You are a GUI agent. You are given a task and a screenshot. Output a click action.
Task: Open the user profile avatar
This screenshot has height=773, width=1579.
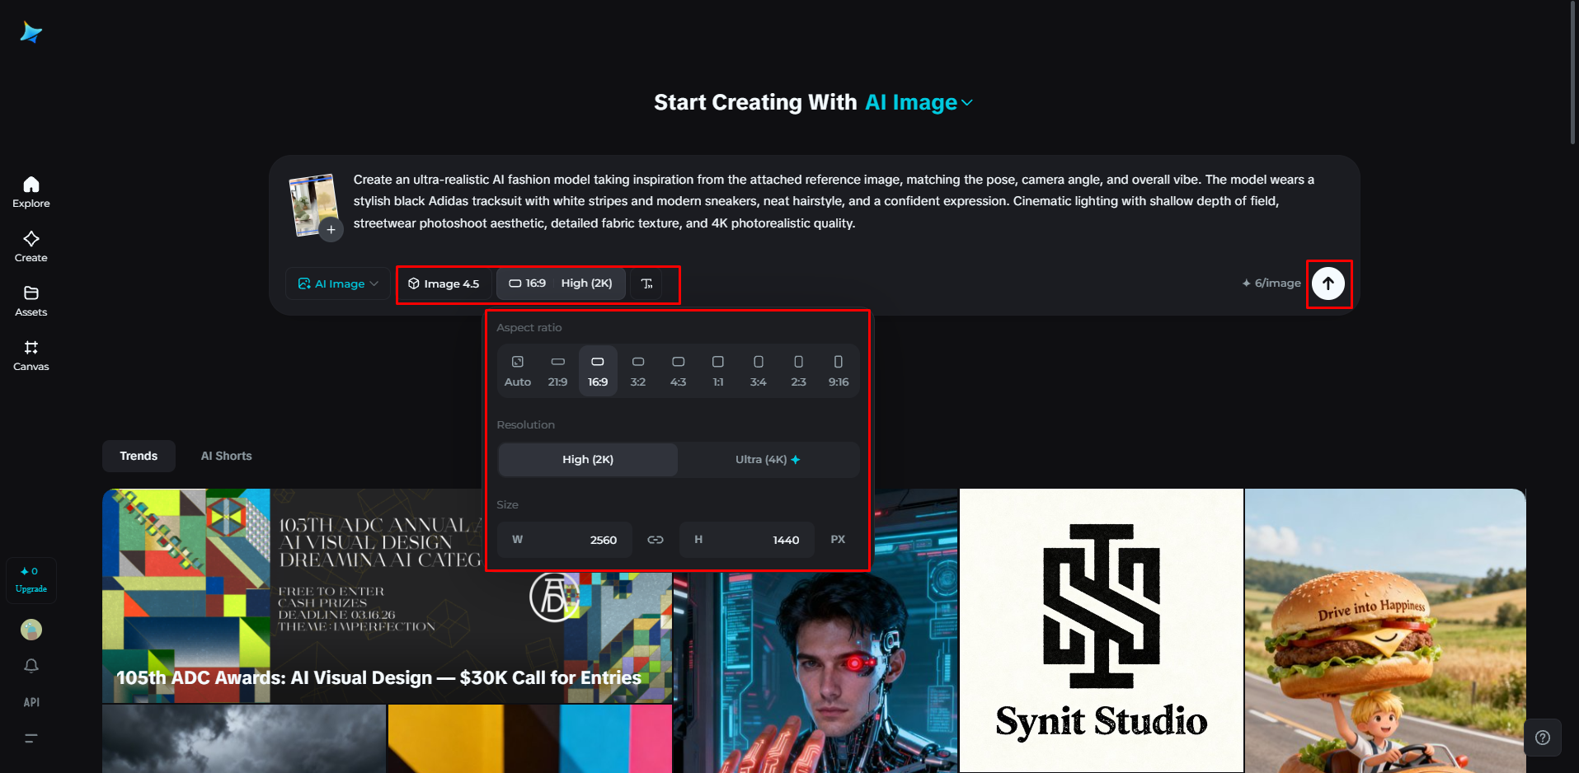click(31, 630)
